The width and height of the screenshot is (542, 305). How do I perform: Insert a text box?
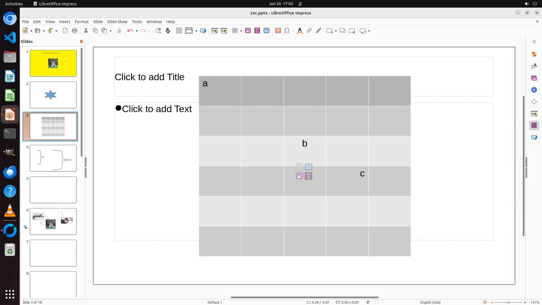[278, 31]
